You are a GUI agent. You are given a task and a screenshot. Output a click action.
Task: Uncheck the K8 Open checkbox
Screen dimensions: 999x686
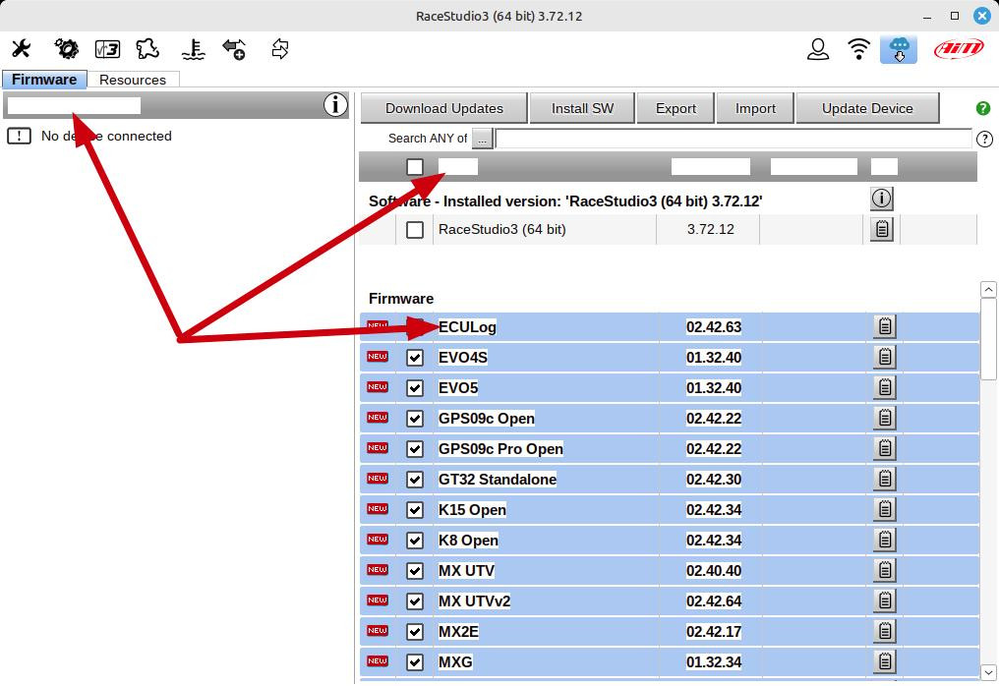coord(415,541)
